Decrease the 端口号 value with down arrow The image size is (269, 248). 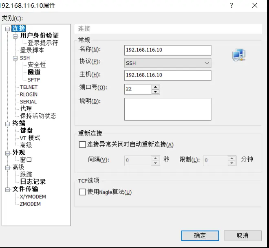click(155, 92)
